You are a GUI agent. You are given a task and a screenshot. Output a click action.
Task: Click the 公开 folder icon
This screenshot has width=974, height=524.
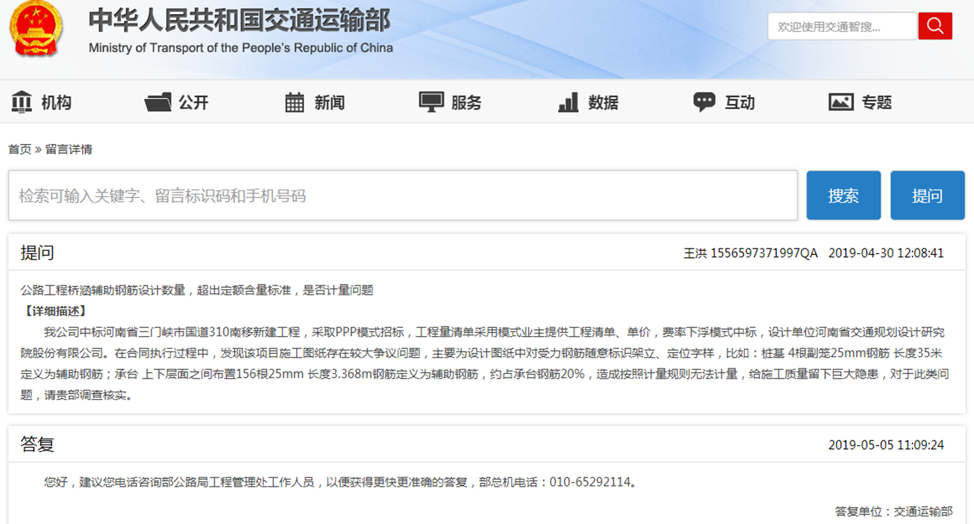[158, 102]
